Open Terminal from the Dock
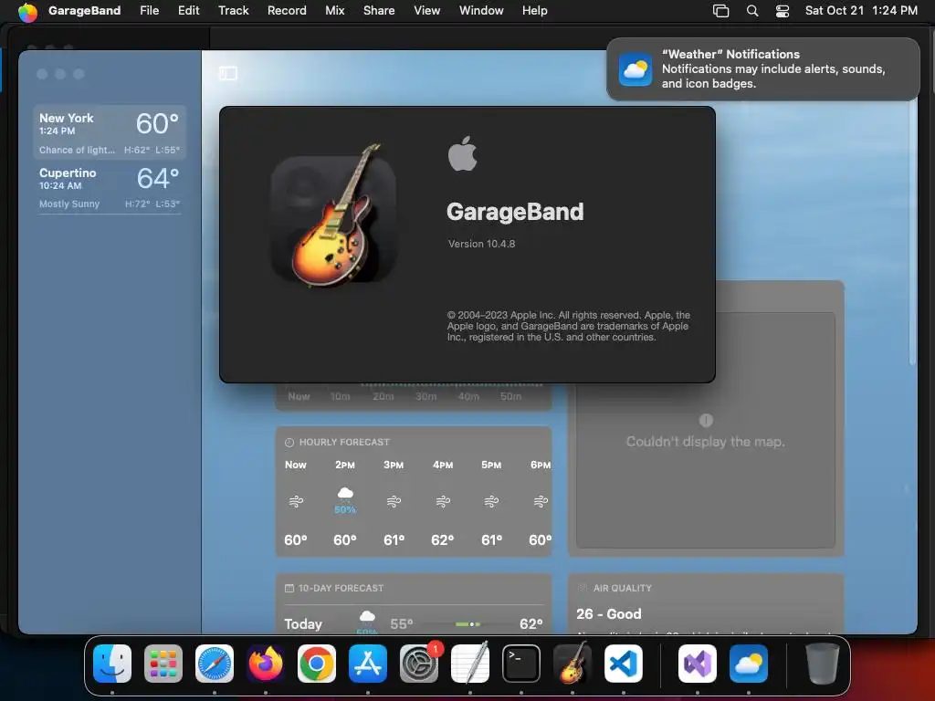The width and height of the screenshot is (935, 701). (x=521, y=664)
